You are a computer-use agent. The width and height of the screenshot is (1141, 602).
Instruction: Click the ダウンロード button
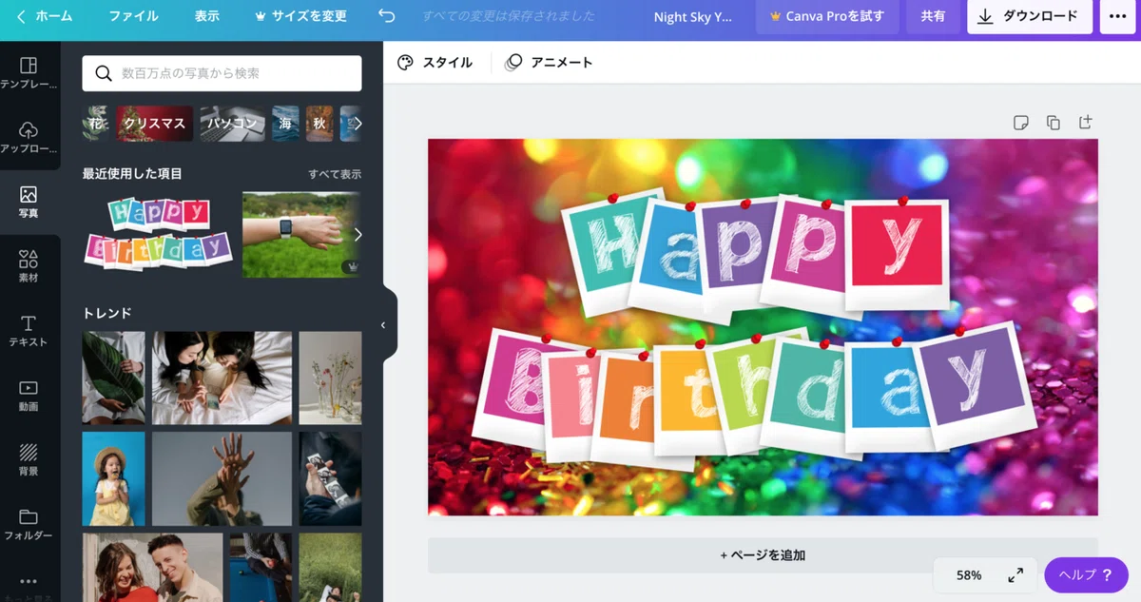point(1030,16)
